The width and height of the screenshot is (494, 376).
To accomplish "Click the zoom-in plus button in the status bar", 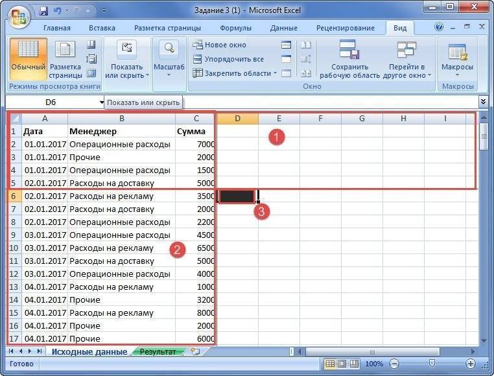I will 471,364.
